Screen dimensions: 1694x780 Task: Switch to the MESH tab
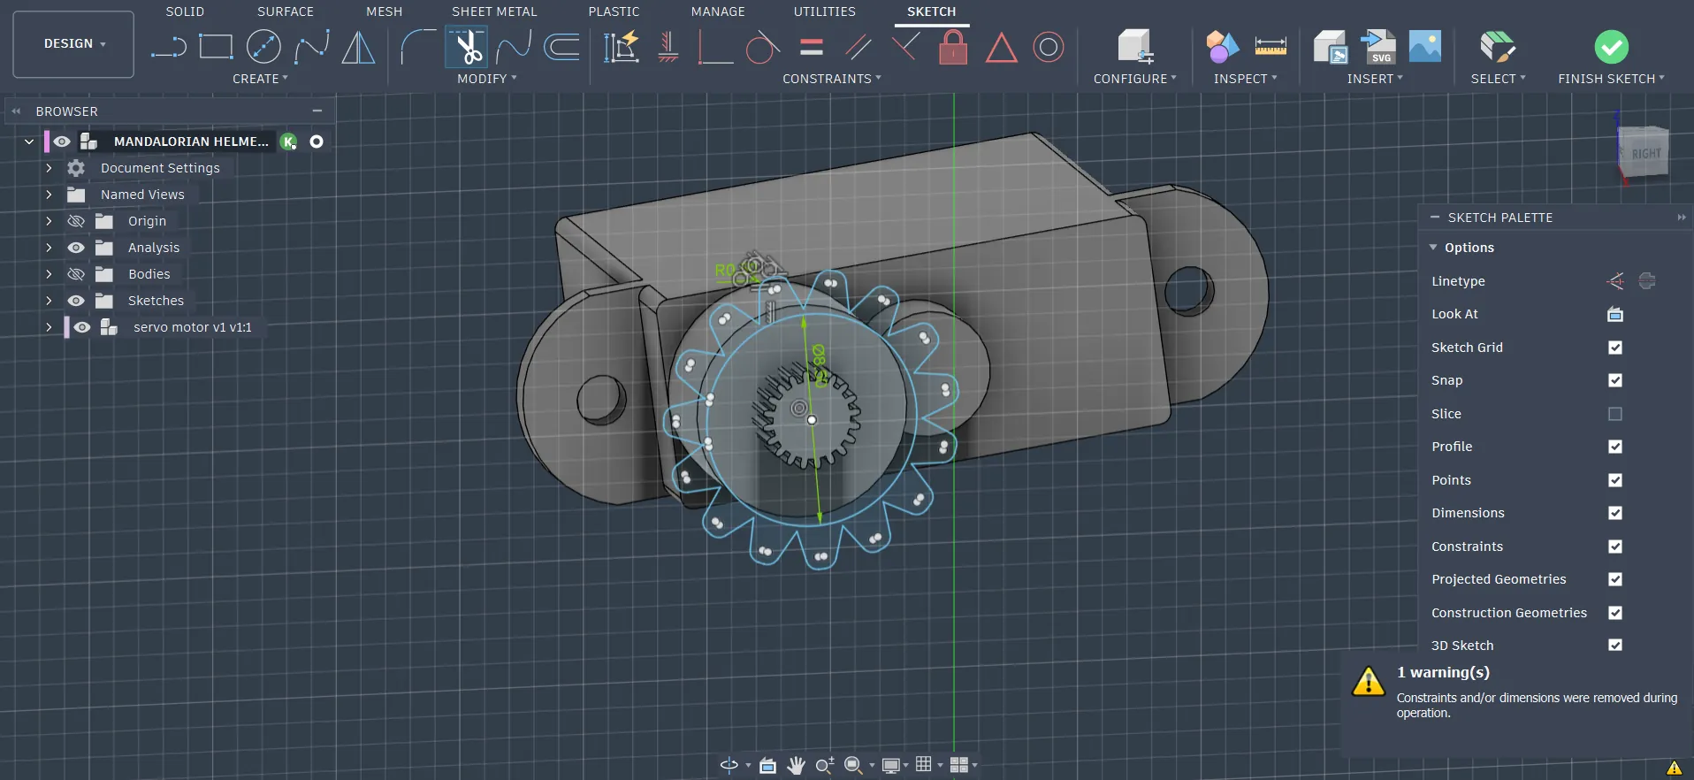[x=384, y=11]
